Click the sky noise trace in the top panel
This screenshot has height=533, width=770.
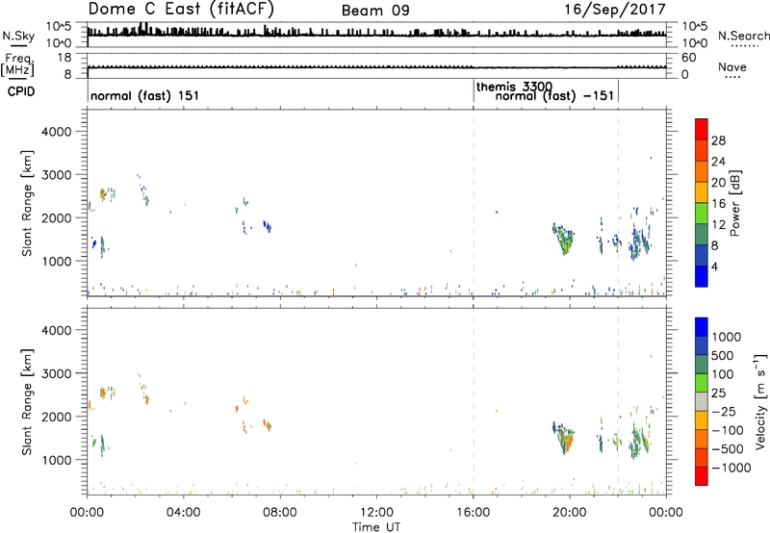click(x=376, y=34)
